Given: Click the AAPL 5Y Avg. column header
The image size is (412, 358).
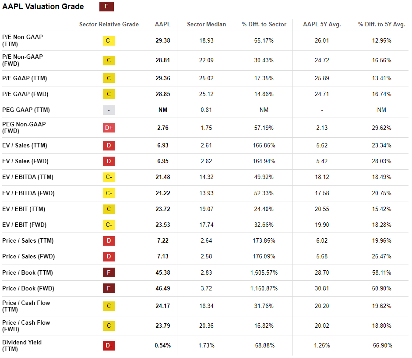Looking at the screenshot, I should point(322,25).
